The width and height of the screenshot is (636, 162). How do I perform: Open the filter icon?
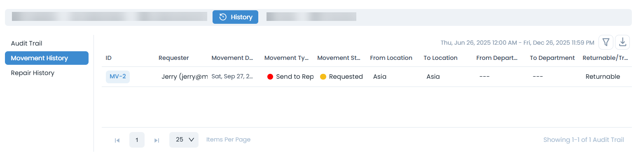[x=606, y=42]
